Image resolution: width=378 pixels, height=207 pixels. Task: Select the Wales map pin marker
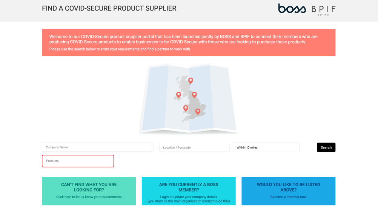pyautogui.click(x=185, y=108)
